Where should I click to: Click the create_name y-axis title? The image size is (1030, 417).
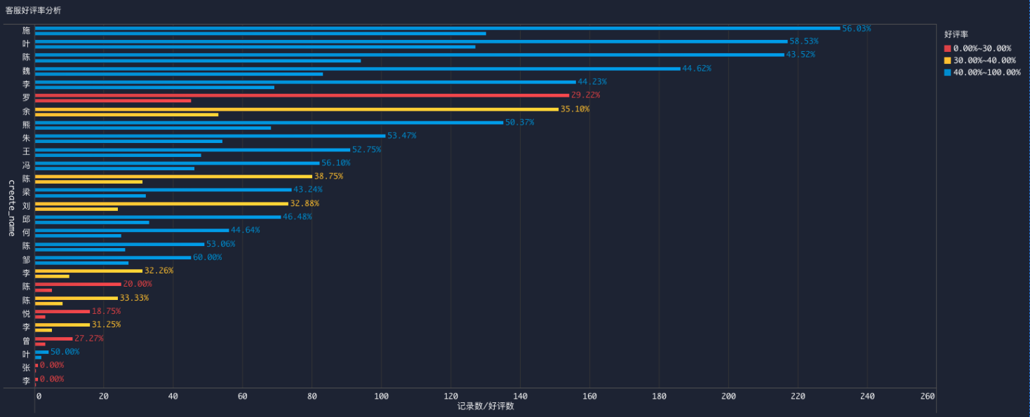pos(12,207)
